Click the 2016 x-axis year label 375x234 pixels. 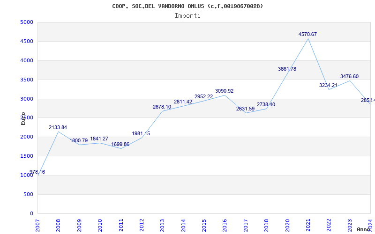pyautogui.click(x=225, y=225)
